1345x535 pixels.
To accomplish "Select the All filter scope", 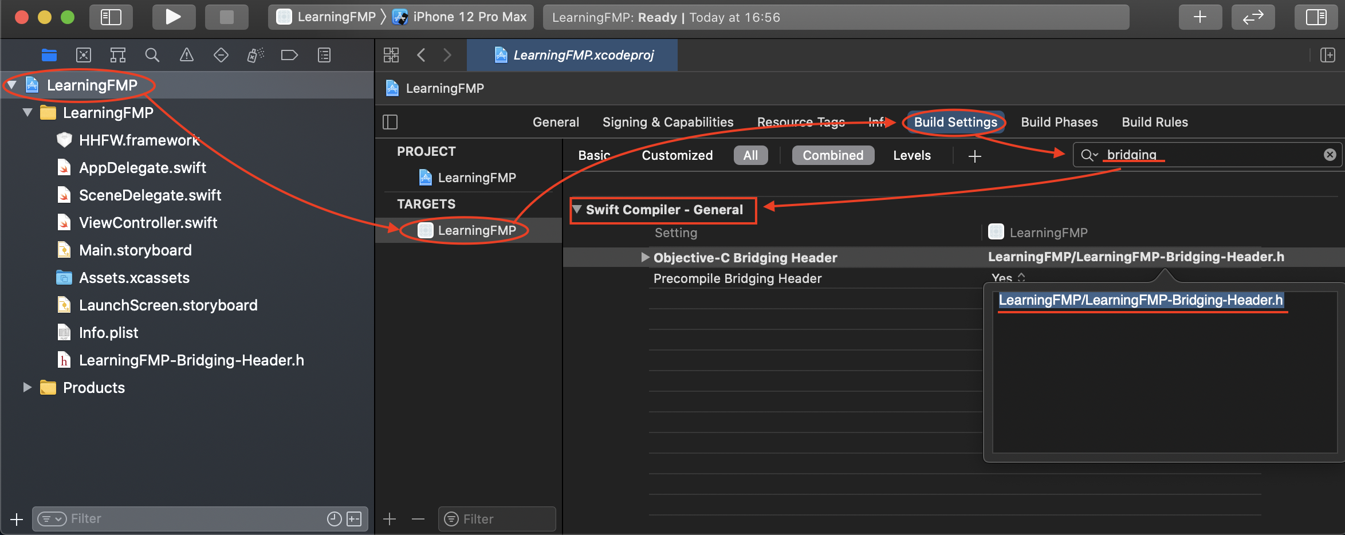I will click(x=750, y=155).
